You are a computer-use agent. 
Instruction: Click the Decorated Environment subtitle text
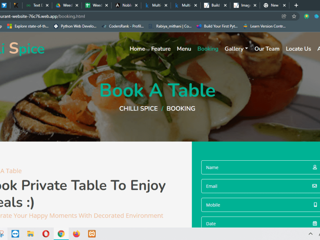pyautogui.click(x=82, y=215)
